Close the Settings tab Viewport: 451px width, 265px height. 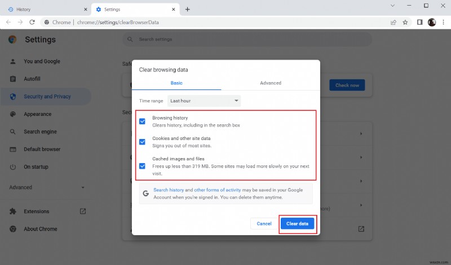(x=174, y=9)
